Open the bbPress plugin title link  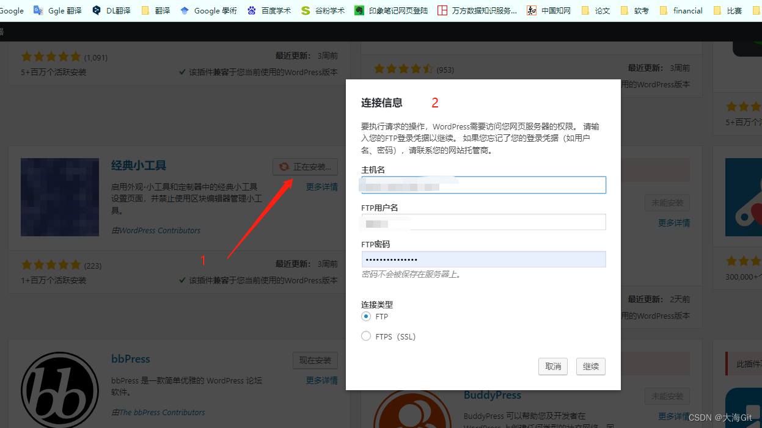[x=131, y=359]
